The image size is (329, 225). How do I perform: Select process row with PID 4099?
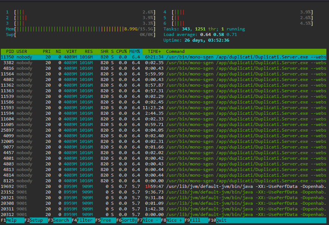tap(164, 136)
